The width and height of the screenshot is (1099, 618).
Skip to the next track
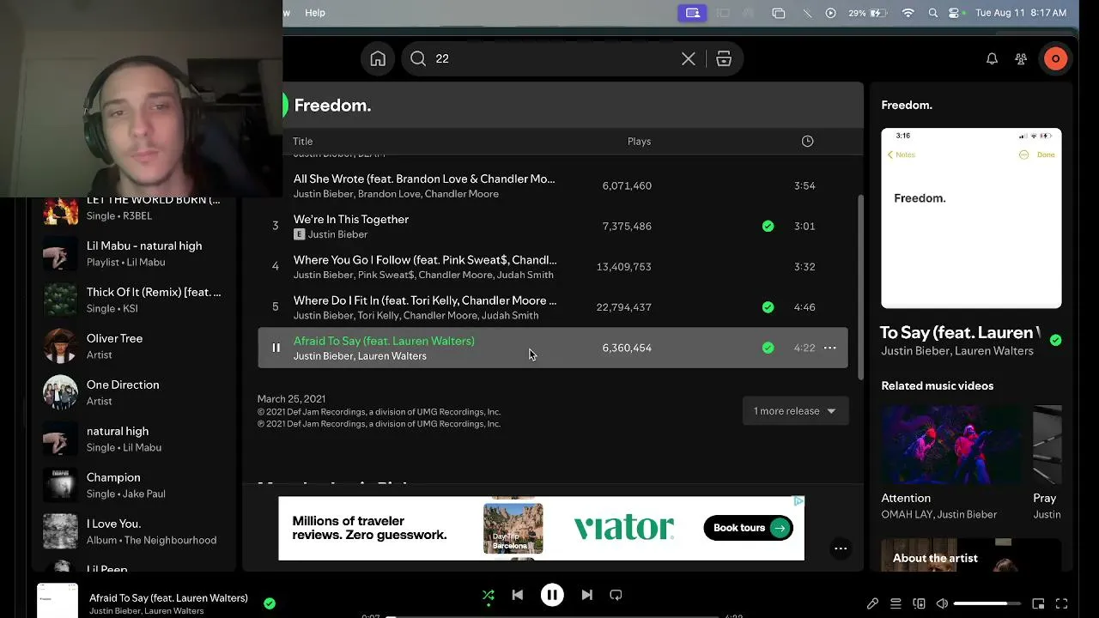coord(586,595)
